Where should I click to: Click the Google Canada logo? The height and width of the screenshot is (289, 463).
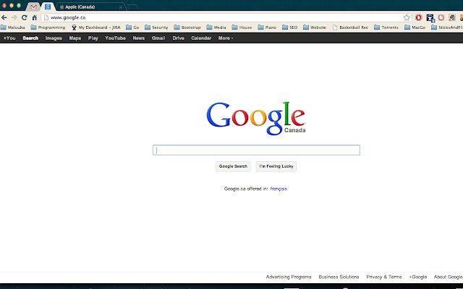pos(256,118)
